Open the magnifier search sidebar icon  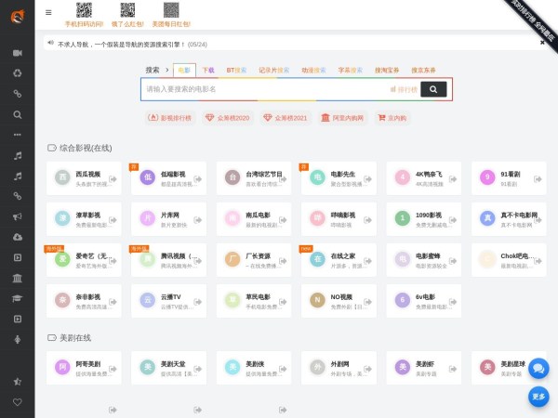pos(18,114)
